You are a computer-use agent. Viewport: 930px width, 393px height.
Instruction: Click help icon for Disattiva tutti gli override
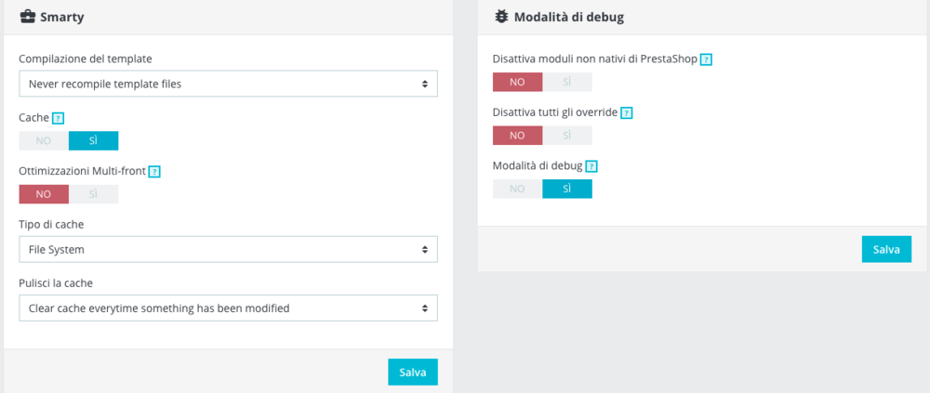626,113
